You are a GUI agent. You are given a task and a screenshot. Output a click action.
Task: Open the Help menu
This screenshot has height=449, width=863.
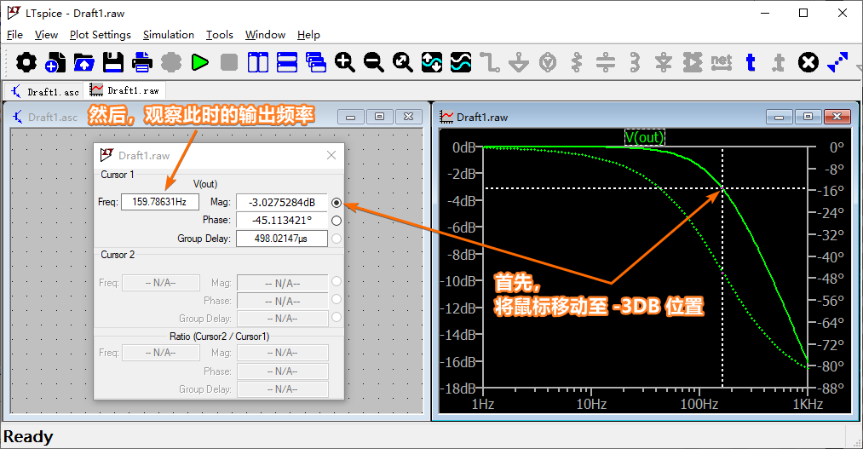pos(308,35)
